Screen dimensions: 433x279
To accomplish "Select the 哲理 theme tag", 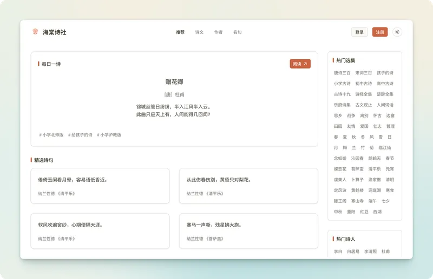I will (390, 126).
